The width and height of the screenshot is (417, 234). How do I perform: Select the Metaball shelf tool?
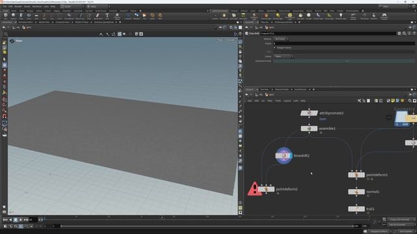click(136, 16)
